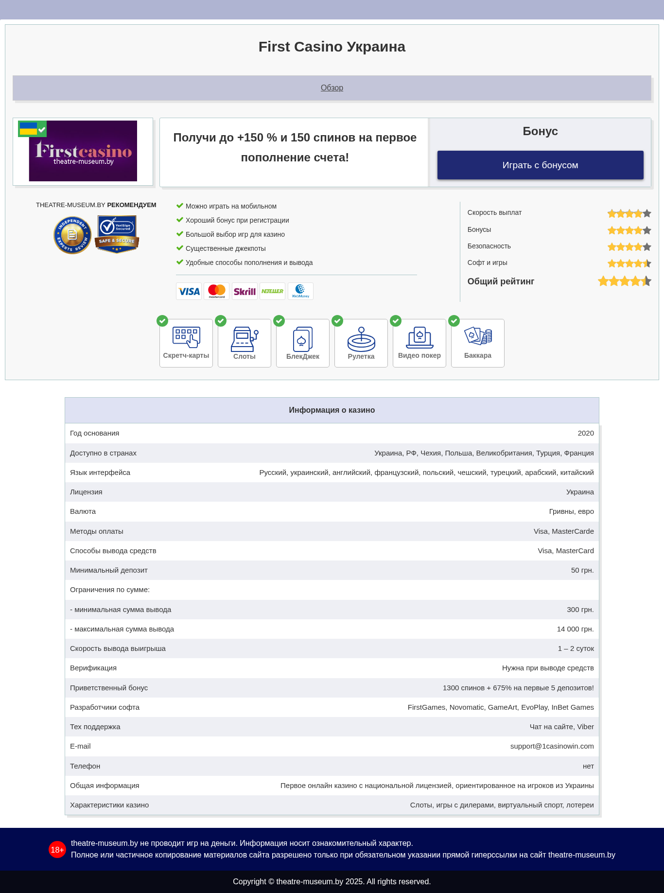Click the Телефон value нет

click(588, 766)
